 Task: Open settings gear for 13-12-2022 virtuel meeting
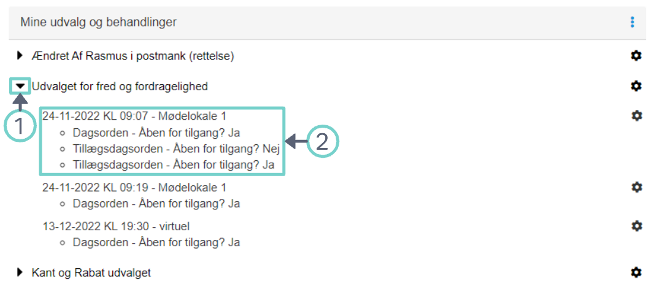[x=636, y=226]
